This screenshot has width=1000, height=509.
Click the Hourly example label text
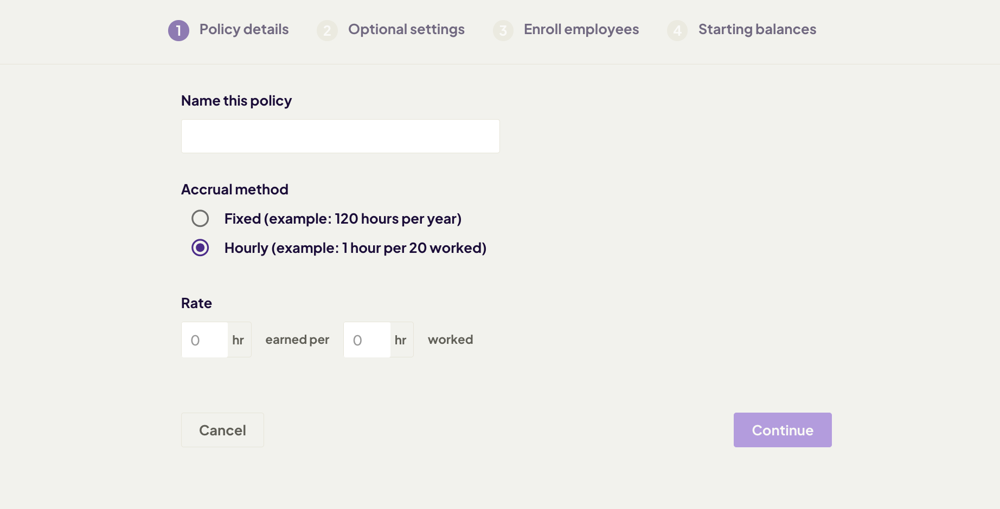click(x=355, y=247)
